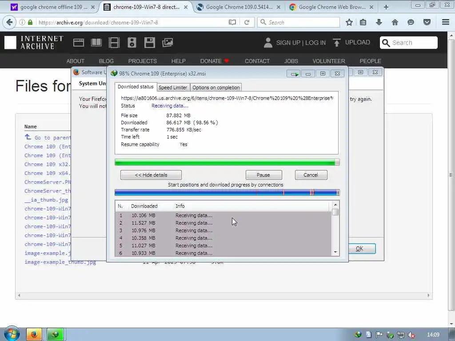Click the upload arrow icon
This screenshot has width=455, height=341.
(x=337, y=43)
